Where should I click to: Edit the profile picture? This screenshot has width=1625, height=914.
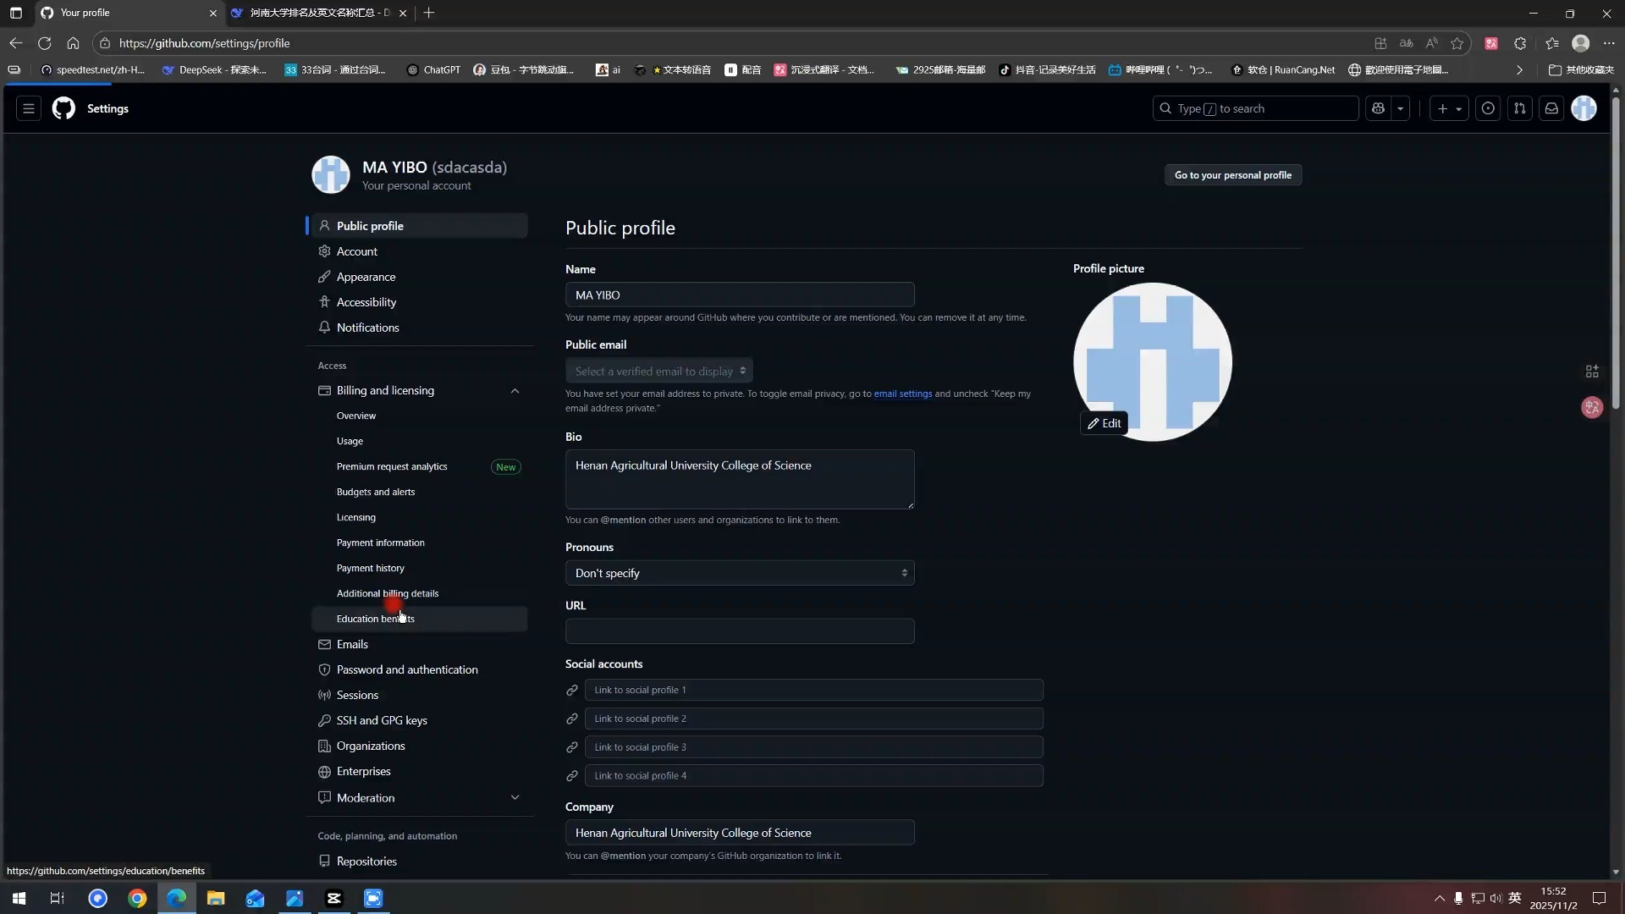pos(1104,423)
